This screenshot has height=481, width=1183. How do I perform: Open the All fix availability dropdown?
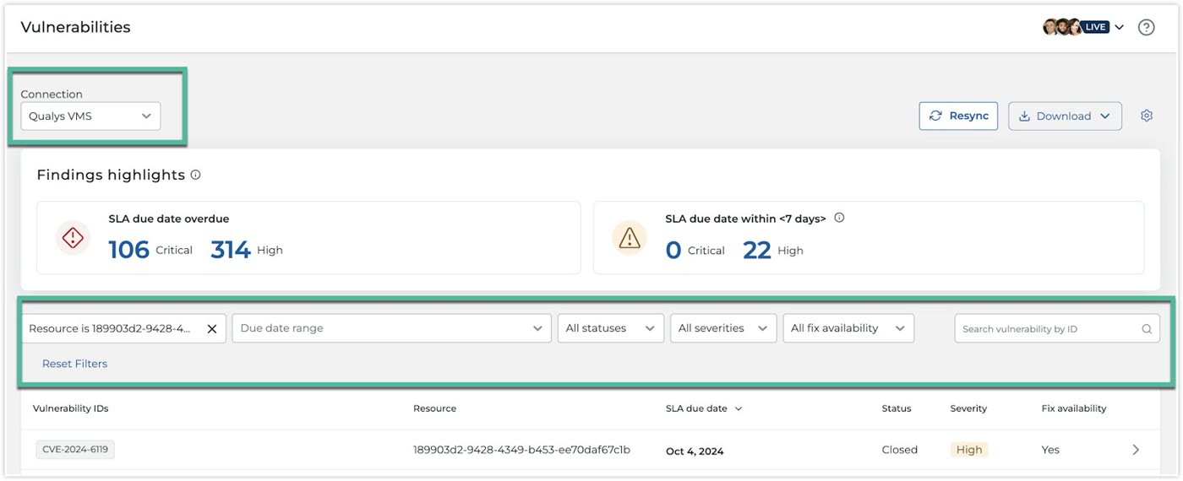848,328
